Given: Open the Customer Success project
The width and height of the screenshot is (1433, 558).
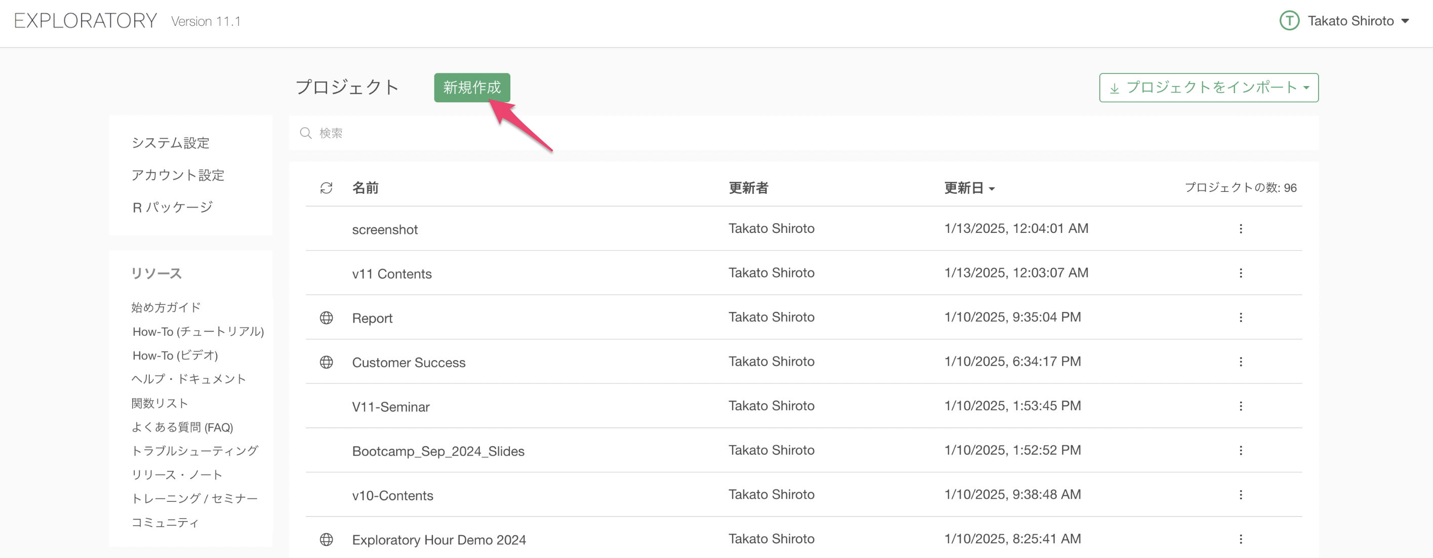Looking at the screenshot, I should pos(409,363).
